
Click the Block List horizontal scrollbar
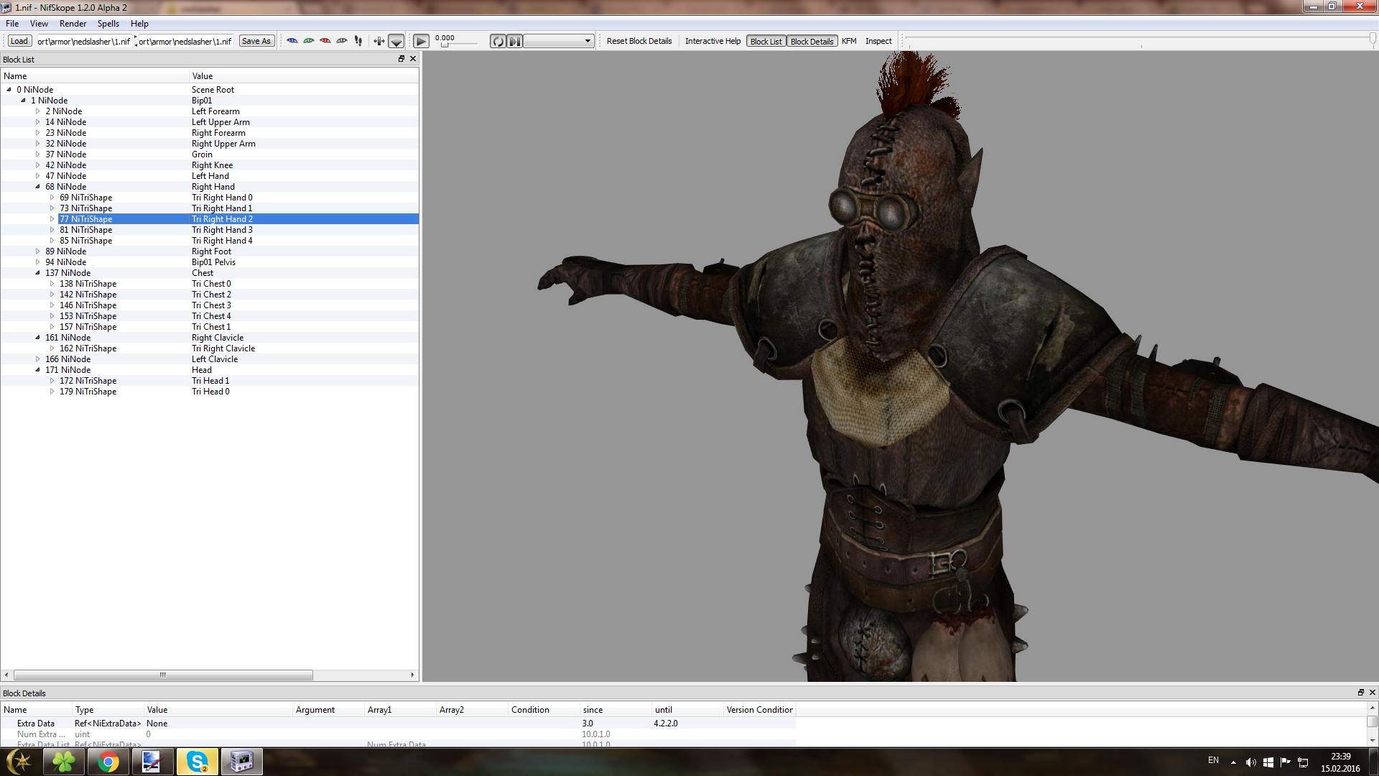pos(163,675)
